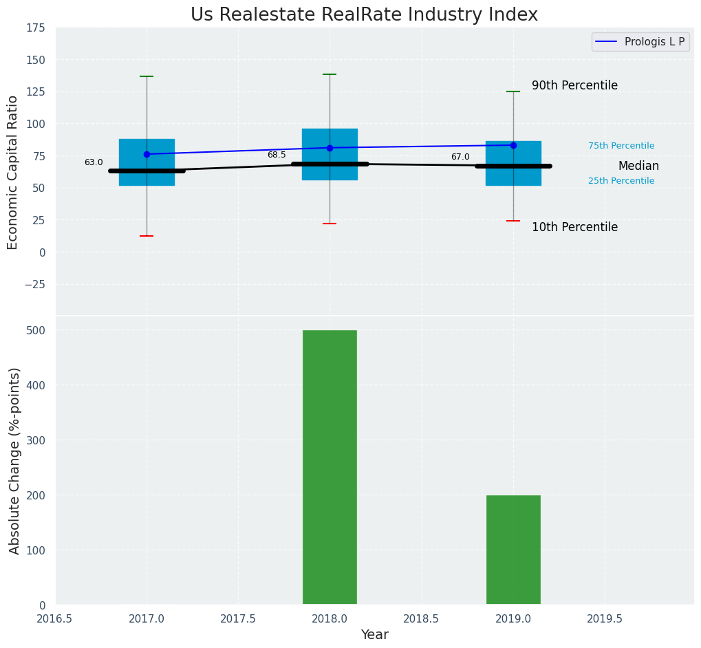Viewport: 701px width, 648px height.
Task: Click the 25th Percentile label
Action: (621, 181)
